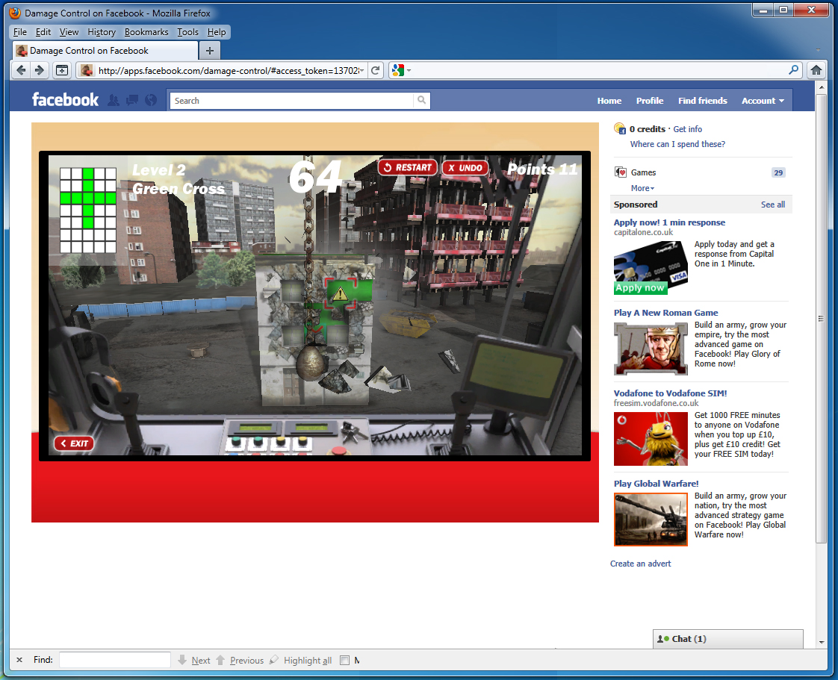Expand the More menu under Games
The image size is (838, 680).
[x=642, y=188]
